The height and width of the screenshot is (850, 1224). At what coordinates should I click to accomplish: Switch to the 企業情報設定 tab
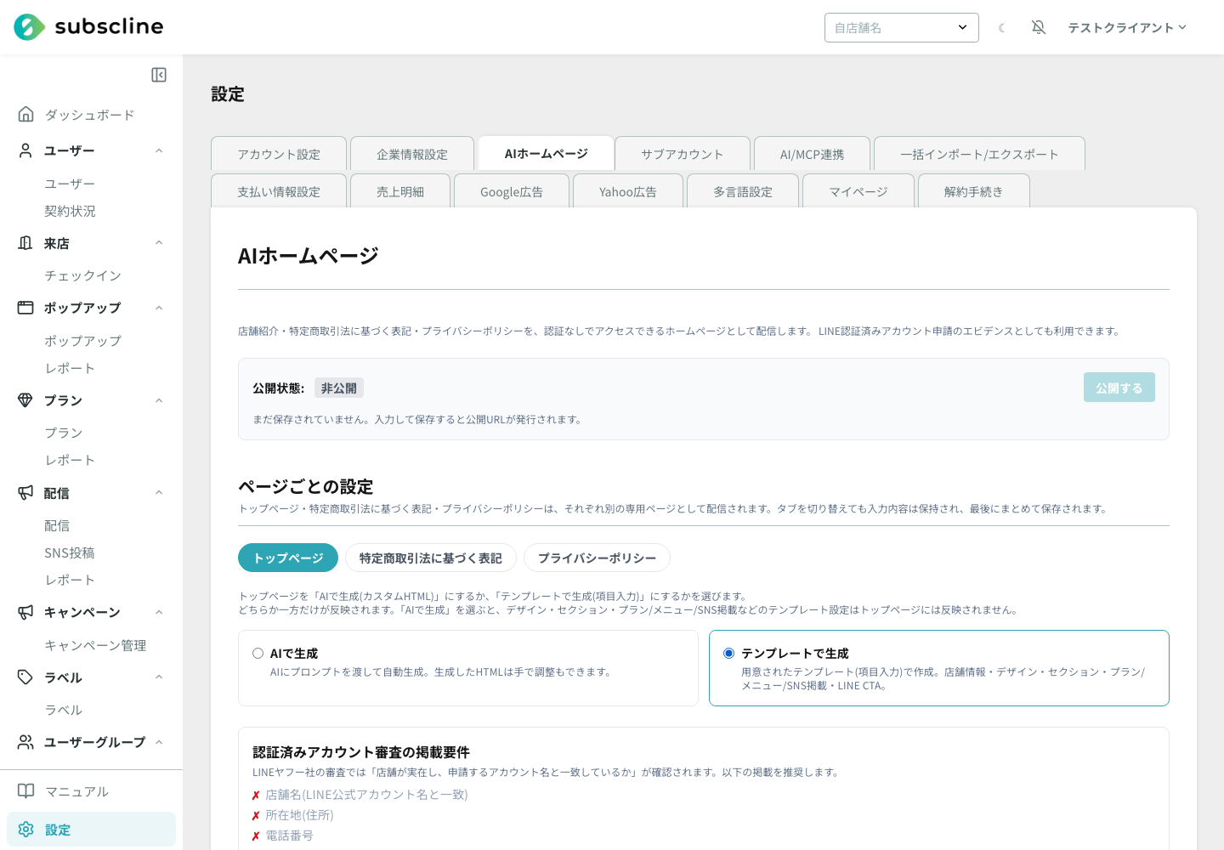412,154
